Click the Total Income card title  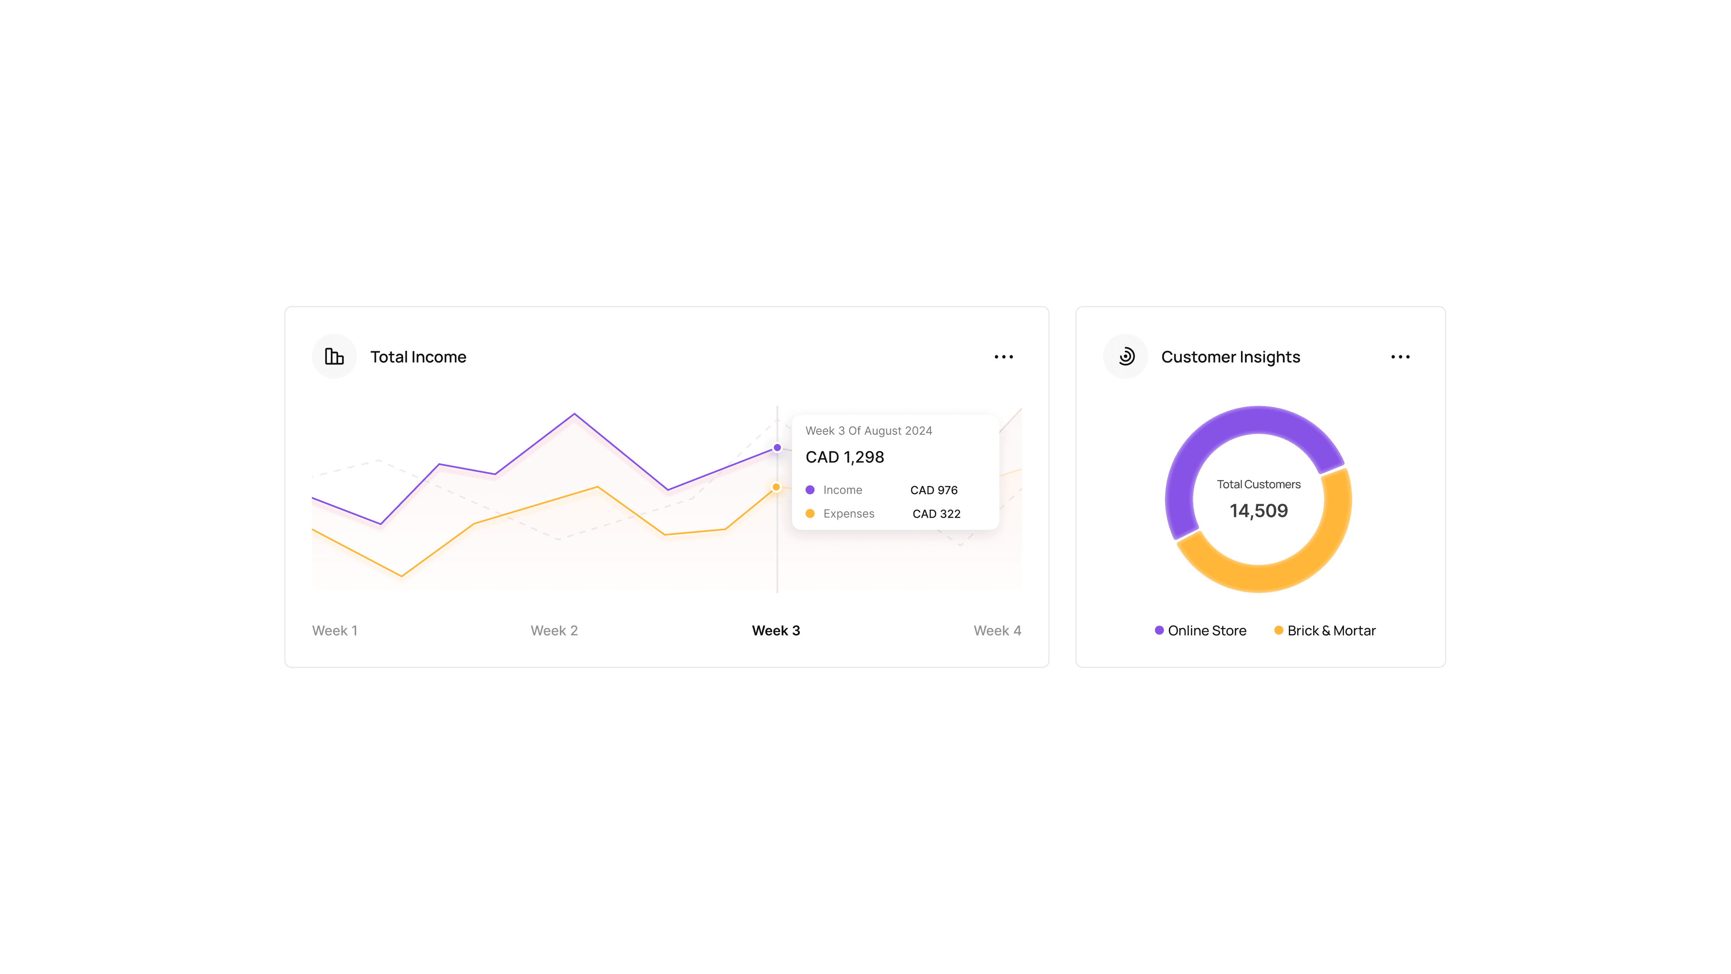pos(418,357)
